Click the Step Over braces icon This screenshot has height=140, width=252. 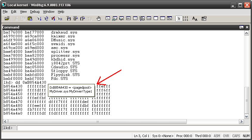[x=76, y=18]
